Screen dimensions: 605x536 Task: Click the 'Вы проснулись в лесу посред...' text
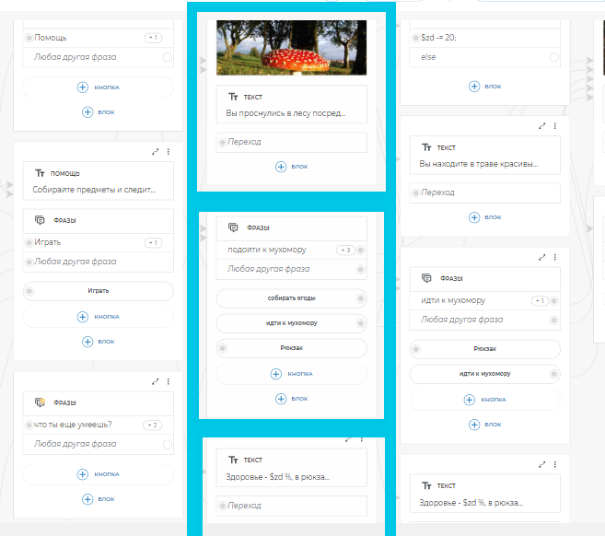pyautogui.click(x=285, y=113)
